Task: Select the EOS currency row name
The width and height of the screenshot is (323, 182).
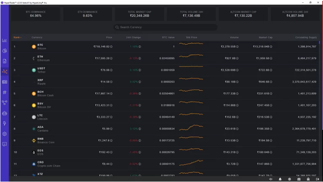Action: (40, 154)
